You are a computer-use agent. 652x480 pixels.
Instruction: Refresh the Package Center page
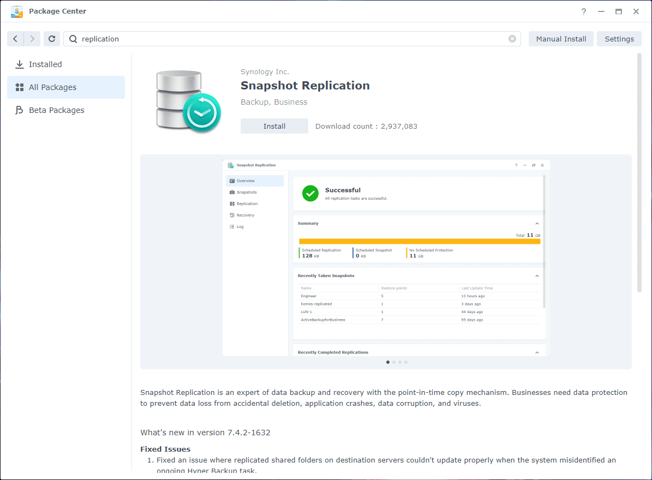[x=52, y=39]
